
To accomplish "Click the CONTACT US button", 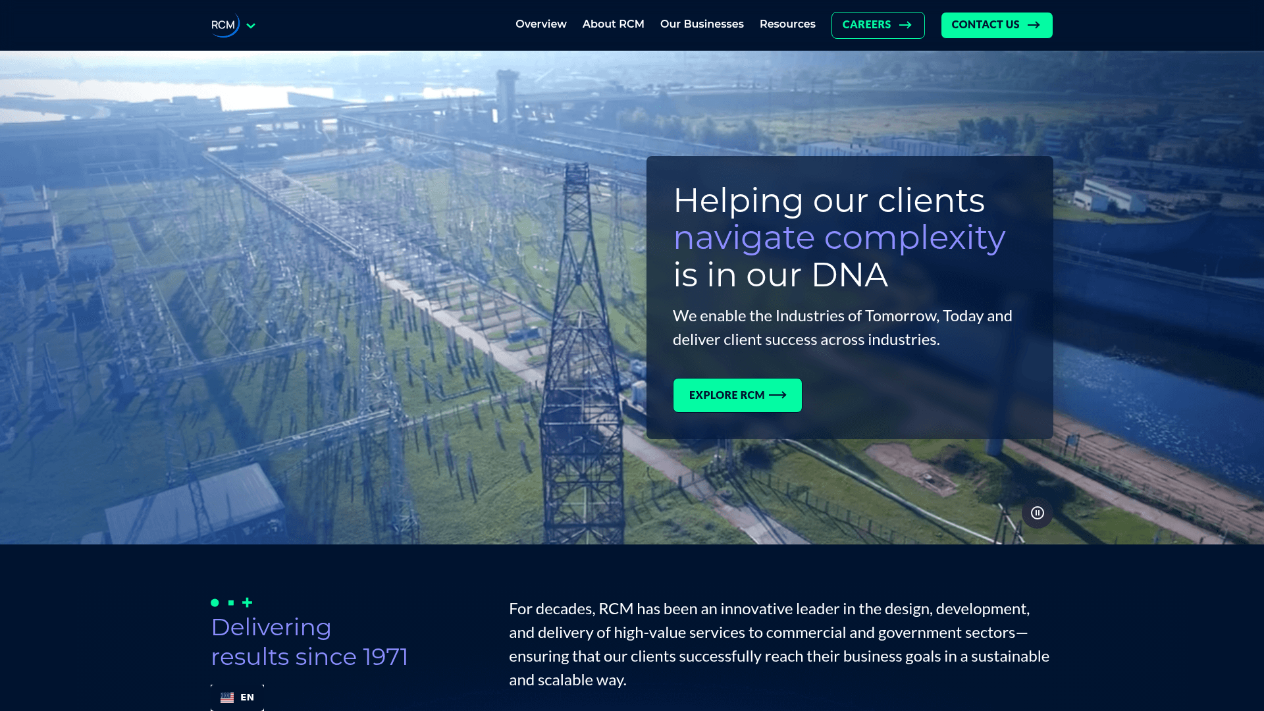I will [x=996, y=25].
